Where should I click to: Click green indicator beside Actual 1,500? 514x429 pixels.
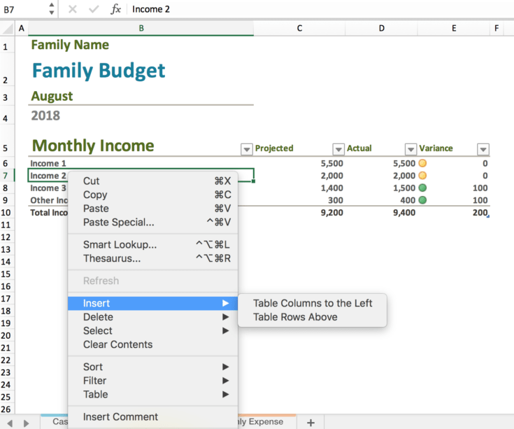[x=422, y=188]
